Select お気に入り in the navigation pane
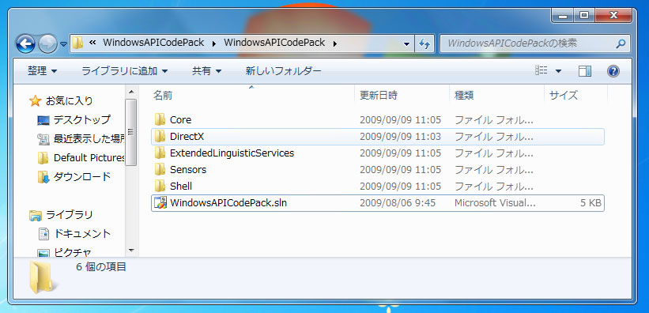The height and width of the screenshot is (313, 649). tap(69, 100)
